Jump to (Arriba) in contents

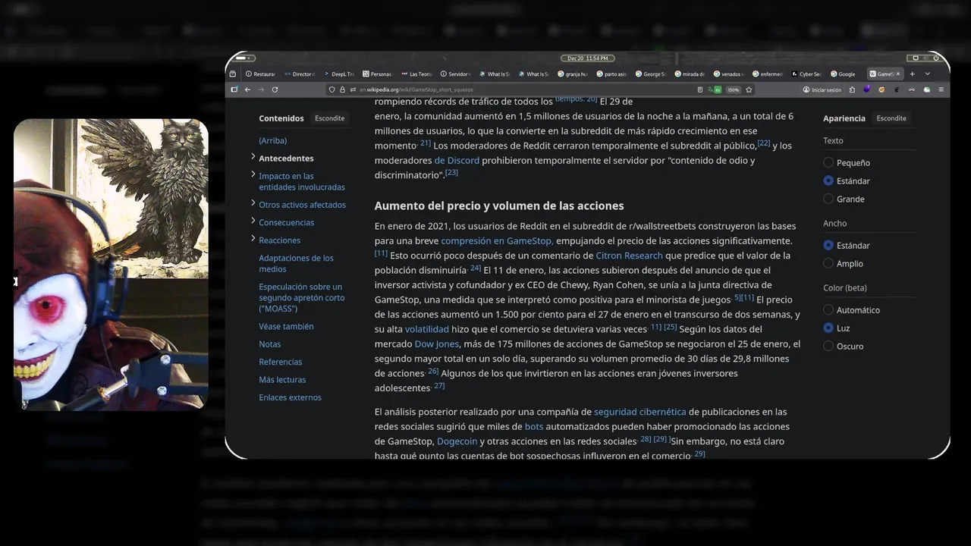tap(272, 141)
